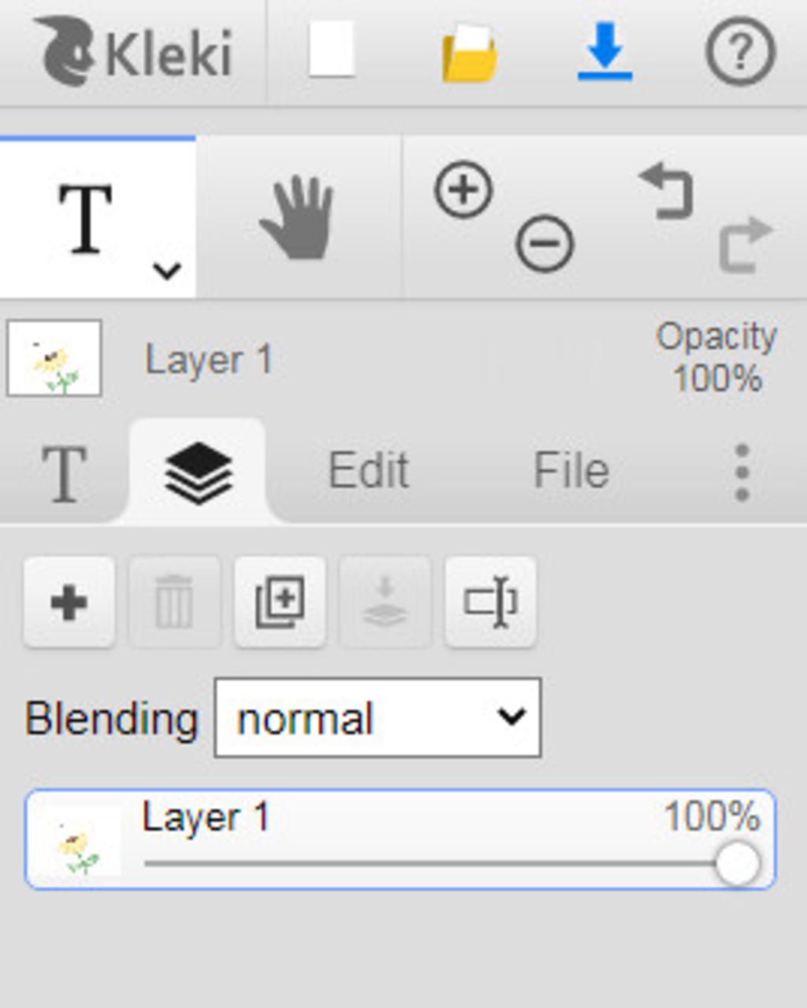
Task: Redo the action with forward arrow
Action: tap(745, 243)
